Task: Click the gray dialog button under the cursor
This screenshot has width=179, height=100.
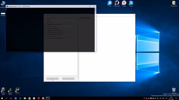Action: click(x=53, y=79)
